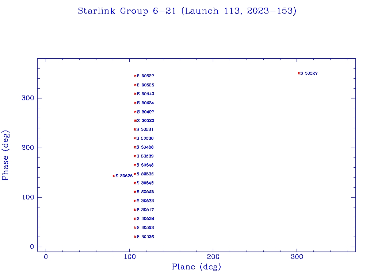The width and height of the screenshot is (374, 280).
Task: Click the Plane axis tick label '100'
Action: pyautogui.click(x=130, y=257)
